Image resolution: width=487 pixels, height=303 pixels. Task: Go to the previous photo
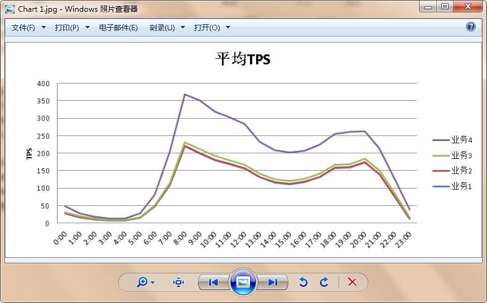click(x=213, y=282)
